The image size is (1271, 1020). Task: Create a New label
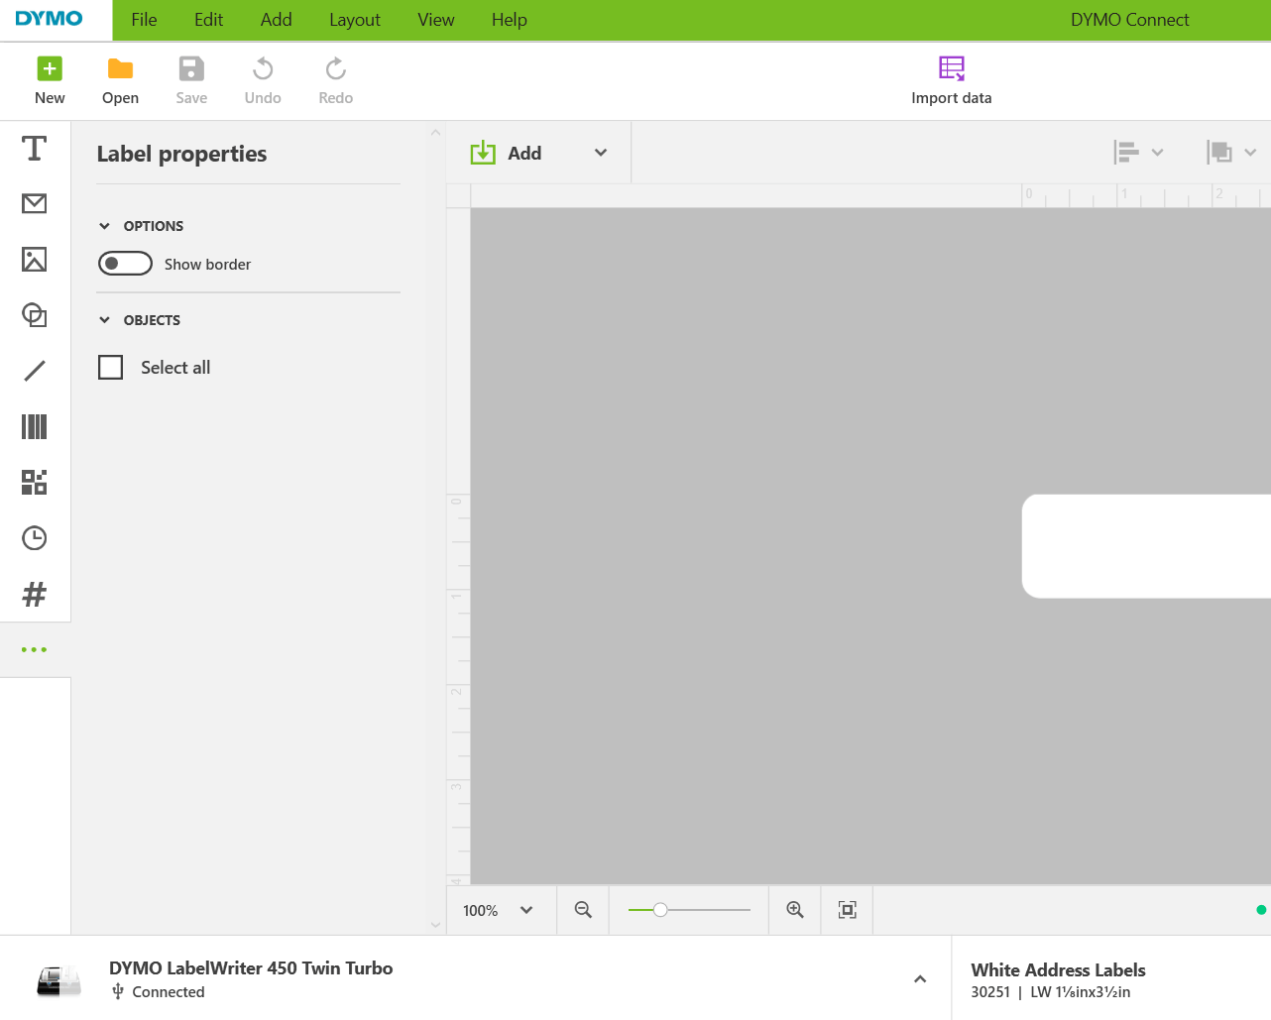[x=50, y=79]
